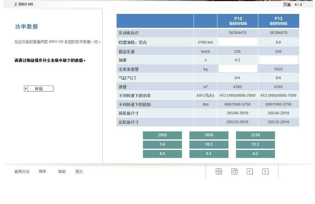Click 全装备重量 row label
The height and width of the screenshot is (204, 315).
coord(129,69)
